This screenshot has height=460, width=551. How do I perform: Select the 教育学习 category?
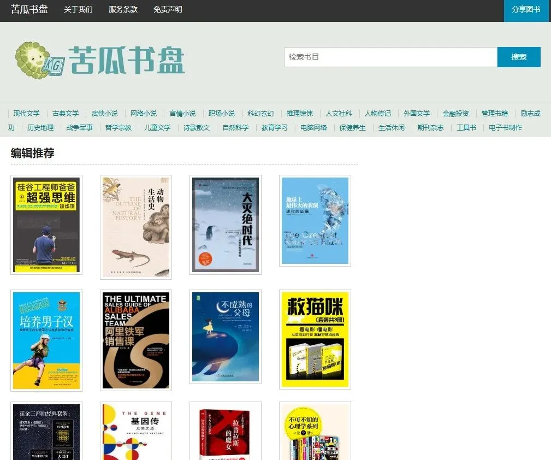275,127
